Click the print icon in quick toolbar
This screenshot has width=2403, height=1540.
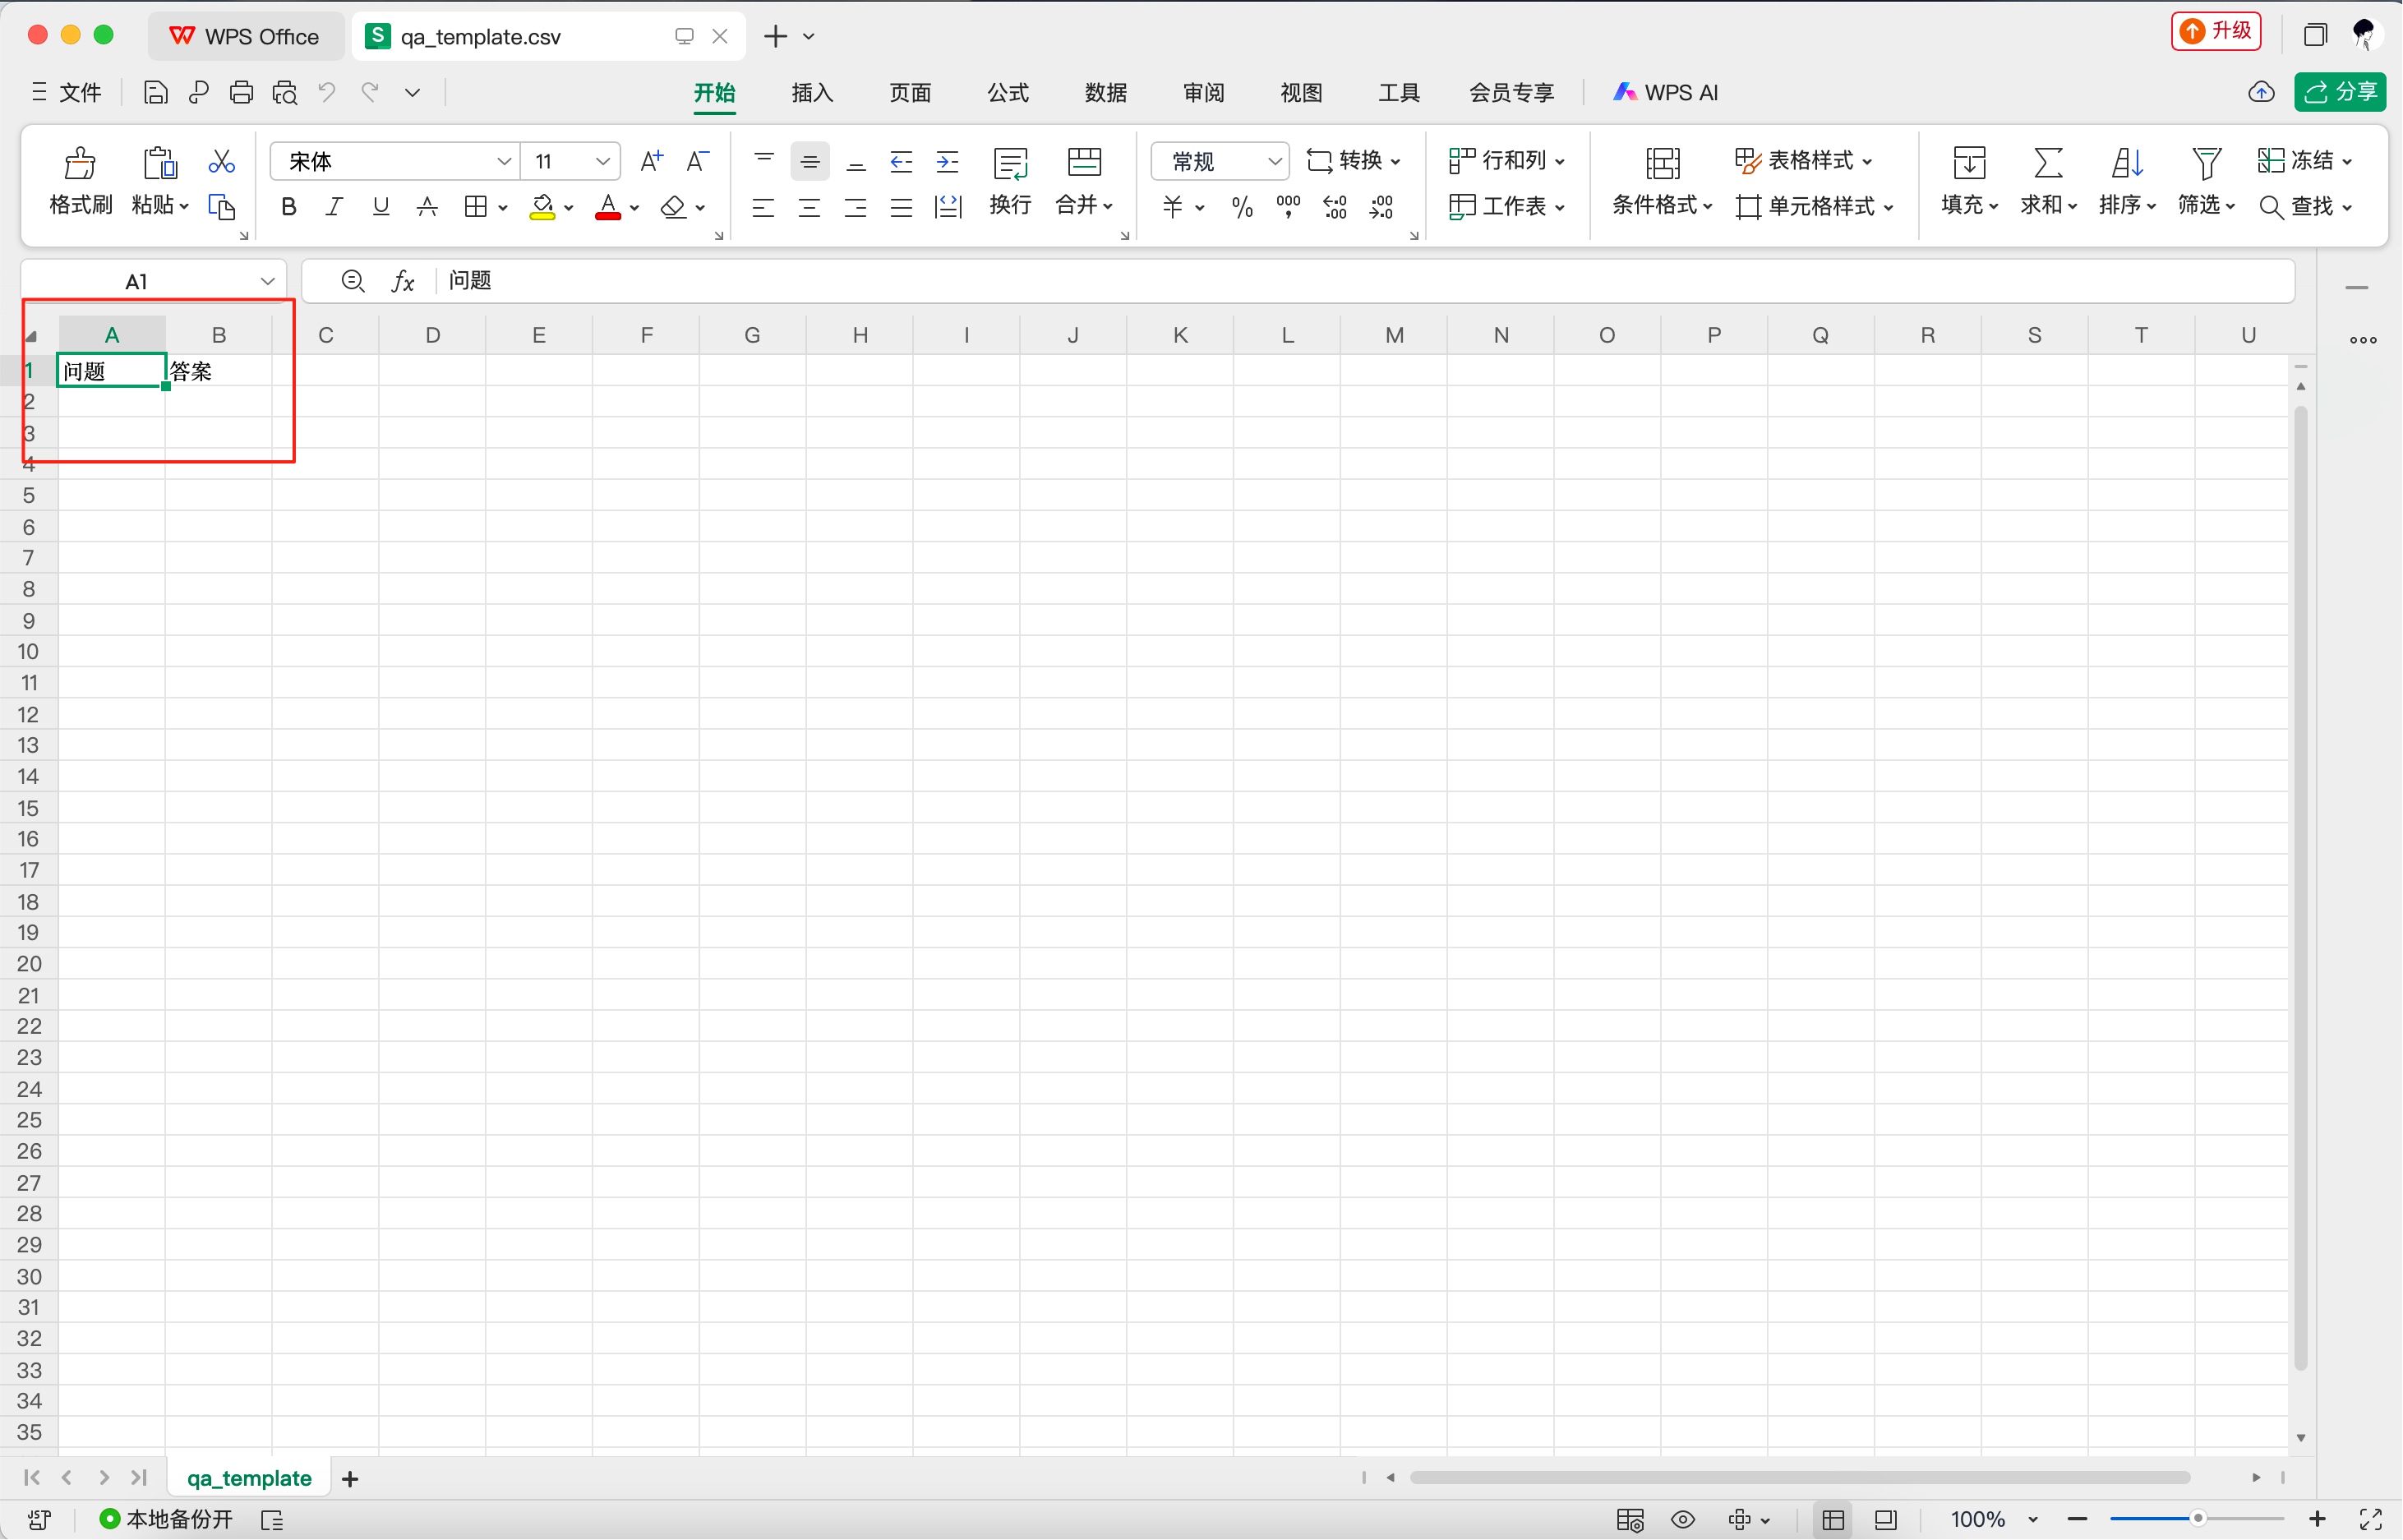(241, 93)
